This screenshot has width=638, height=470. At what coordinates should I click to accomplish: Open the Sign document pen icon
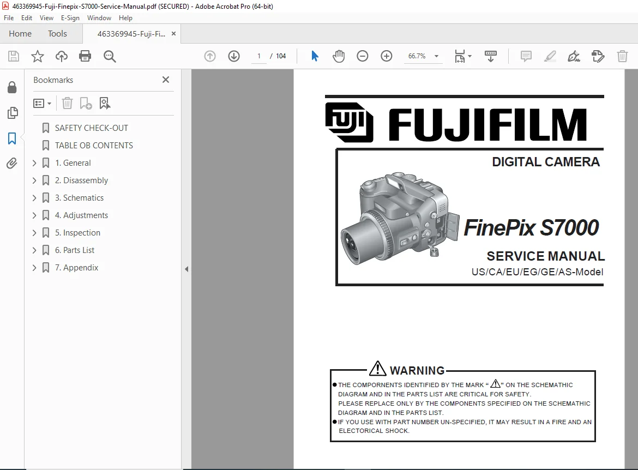click(574, 56)
